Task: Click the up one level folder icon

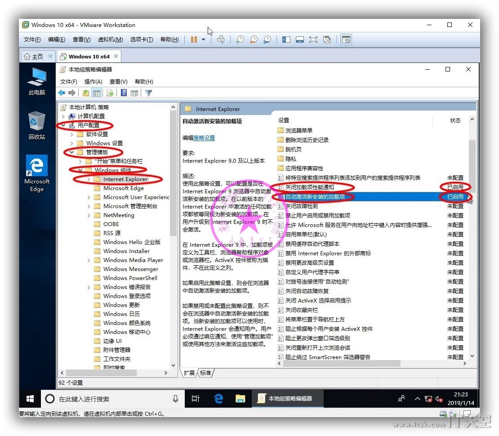Action: (x=85, y=93)
